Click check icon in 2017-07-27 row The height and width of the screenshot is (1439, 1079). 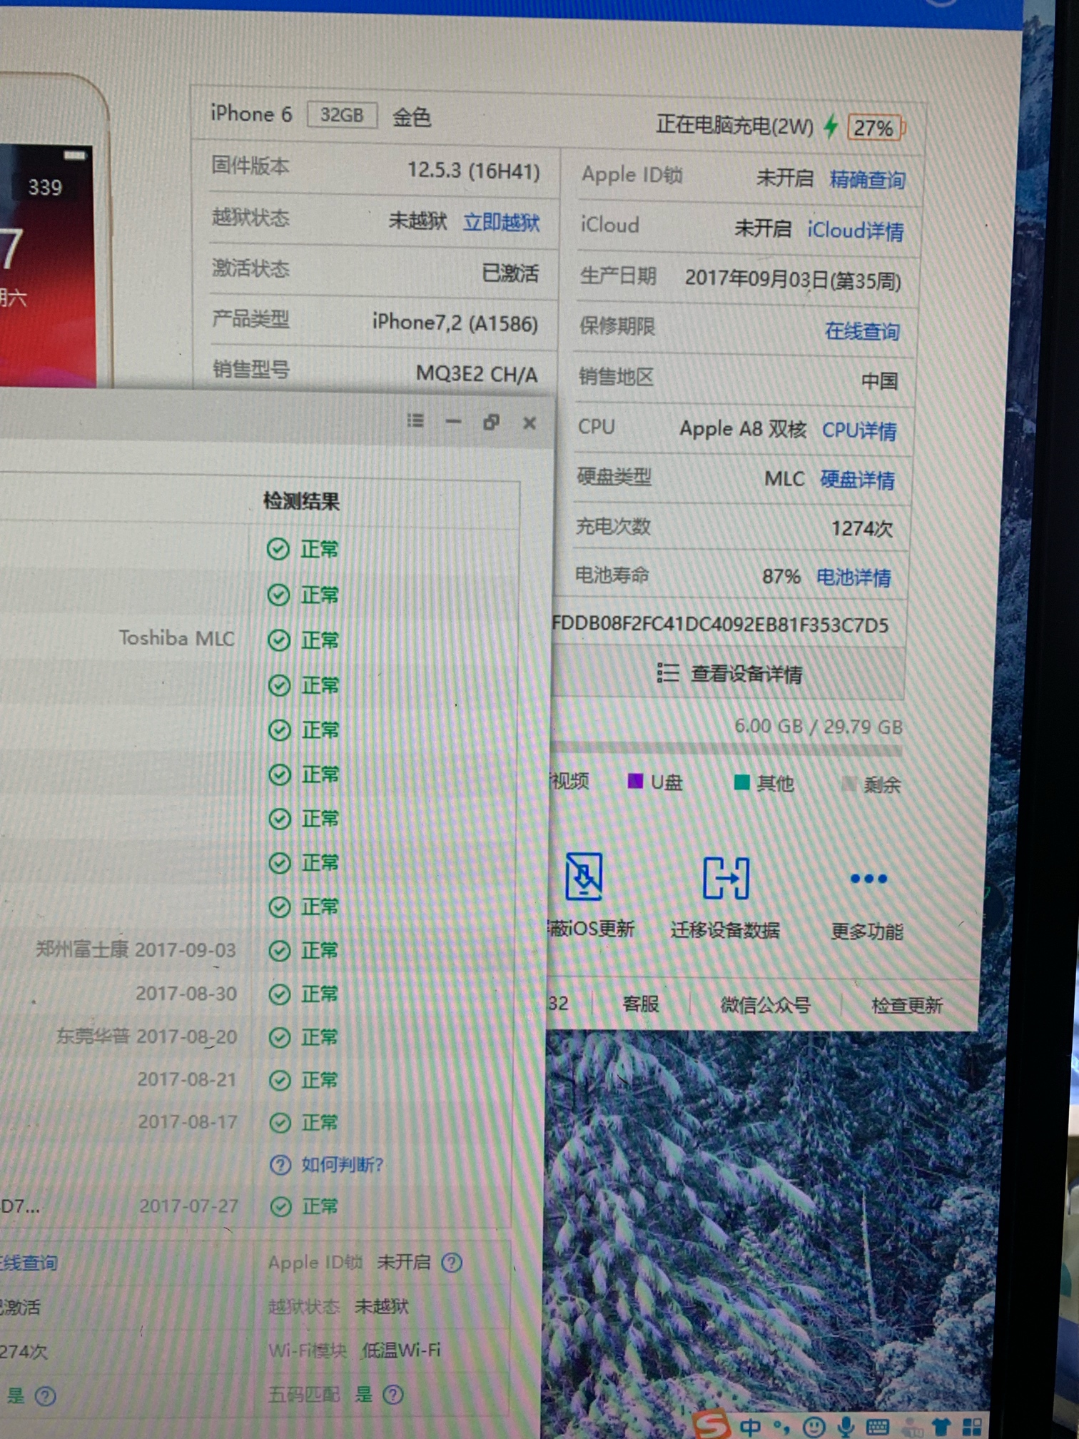[281, 1206]
